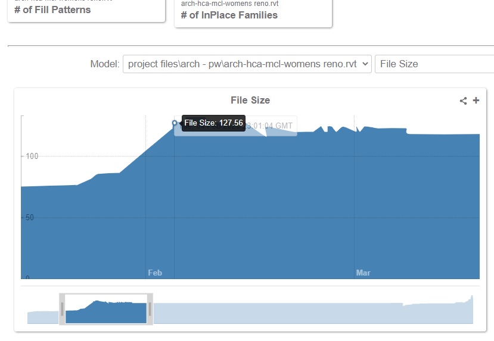
Task: Select the '# of Fill Patterns' card
Action: coord(86,10)
